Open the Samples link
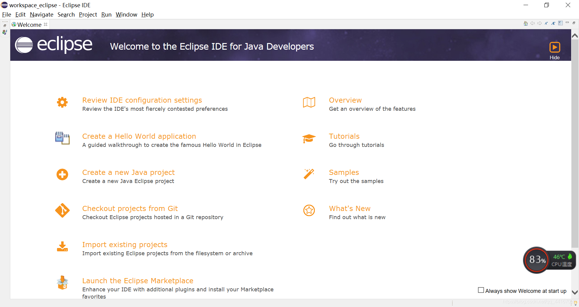Image resolution: width=579 pixels, height=307 pixels. (x=344, y=172)
